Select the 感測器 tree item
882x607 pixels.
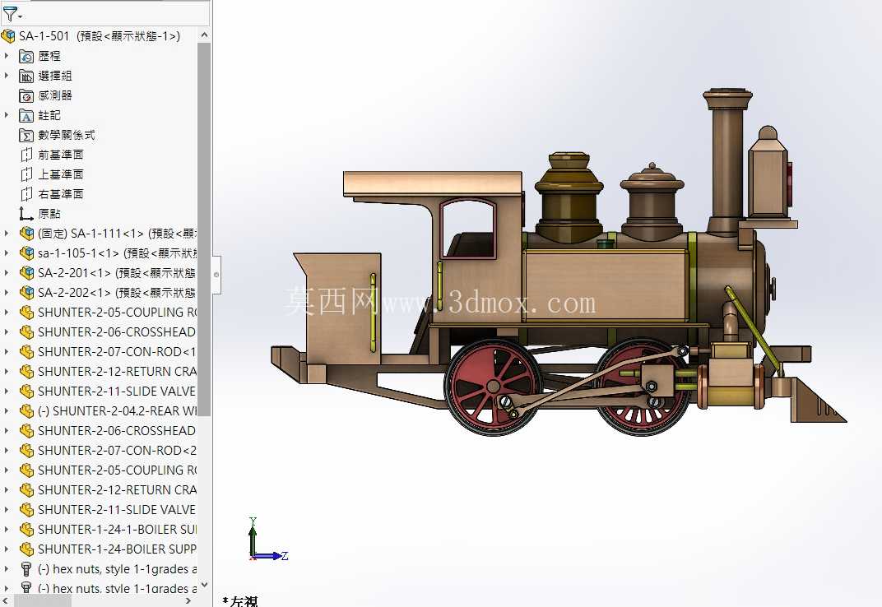(55, 95)
